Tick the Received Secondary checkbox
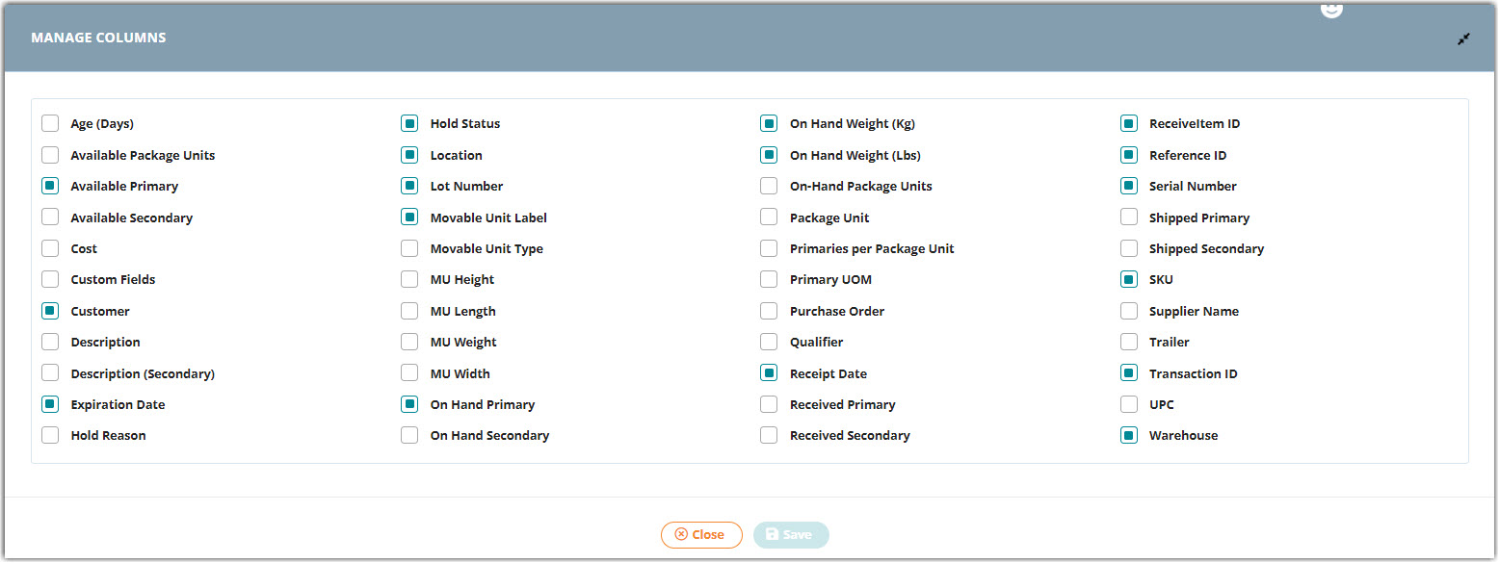Image resolution: width=1499 pixels, height=563 pixels. pos(769,435)
